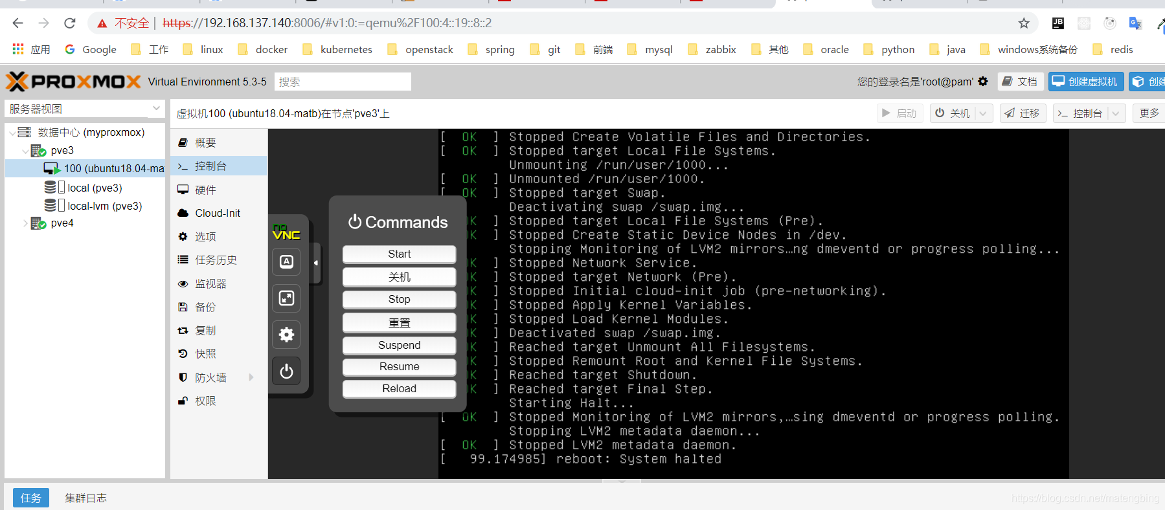
Task: Open the 硬件 hardware tab
Action: [x=219, y=190]
